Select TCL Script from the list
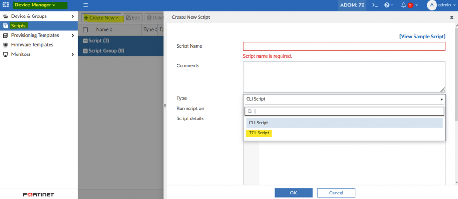This screenshot has width=458, height=199. click(259, 133)
